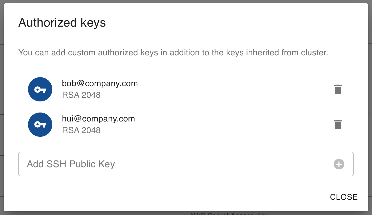Screen dimensions: 372x215
Task: Click empty row space right of bob@company.com
Action: 232,89
